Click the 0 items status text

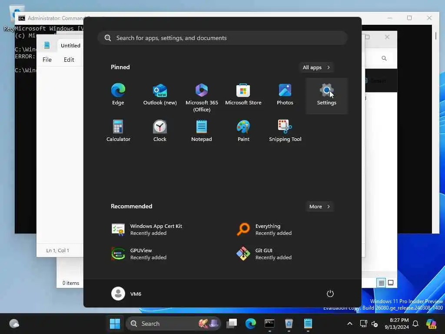71,283
